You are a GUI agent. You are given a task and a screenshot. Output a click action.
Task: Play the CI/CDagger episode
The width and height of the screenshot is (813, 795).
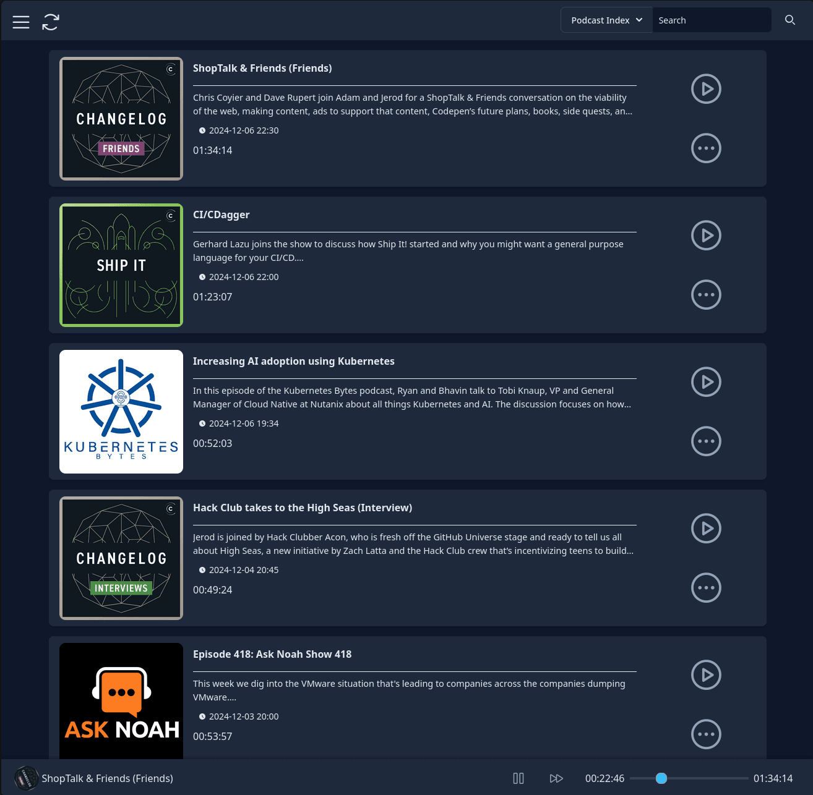[x=706, y=236]
